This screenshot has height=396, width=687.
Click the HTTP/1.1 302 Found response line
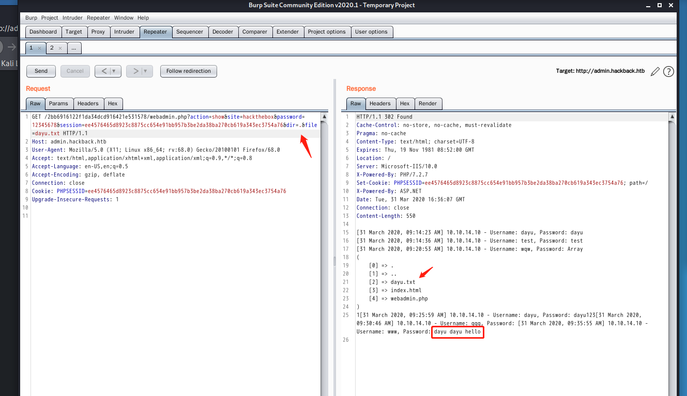click(x=385, y=117)
